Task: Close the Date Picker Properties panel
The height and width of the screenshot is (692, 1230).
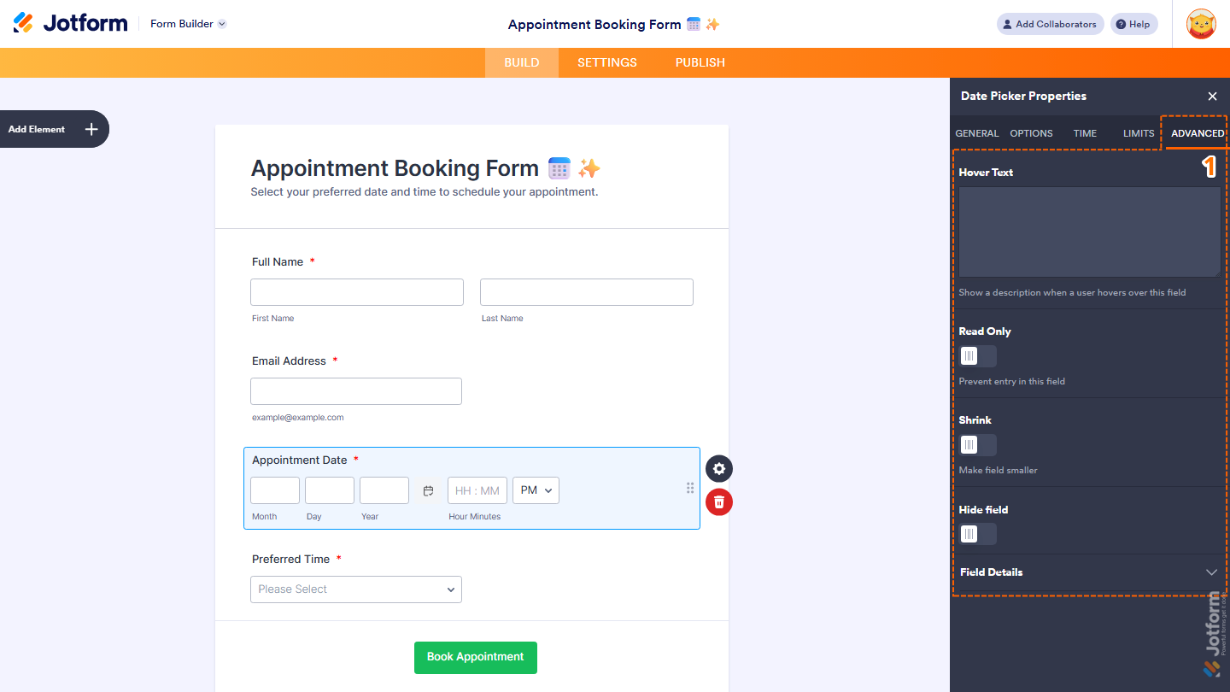Action: click(1212, 97)
